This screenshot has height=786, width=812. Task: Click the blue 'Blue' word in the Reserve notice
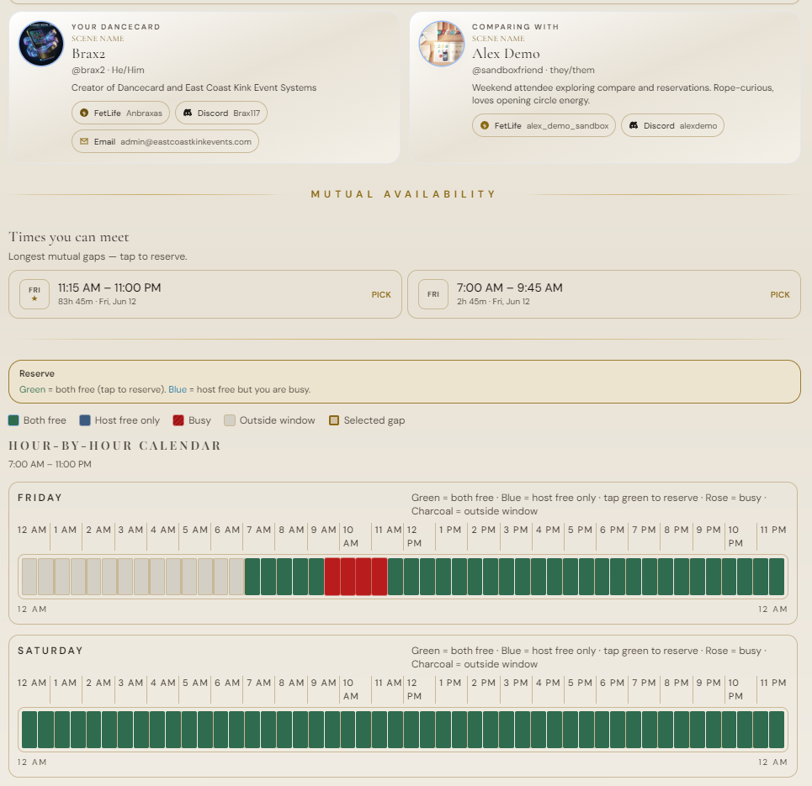tap(178, 389)
